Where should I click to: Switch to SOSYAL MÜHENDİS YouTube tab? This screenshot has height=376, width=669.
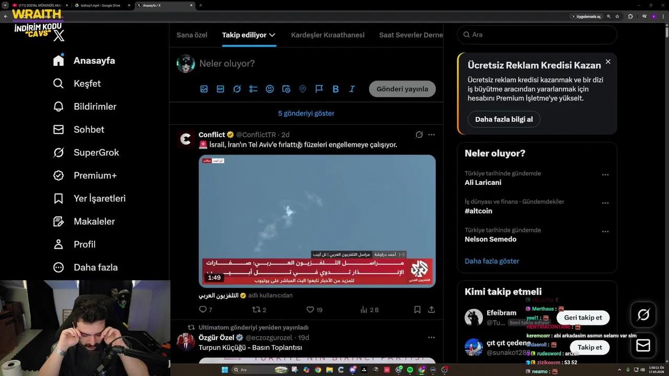pyautogui.click(x=40, y=5)
